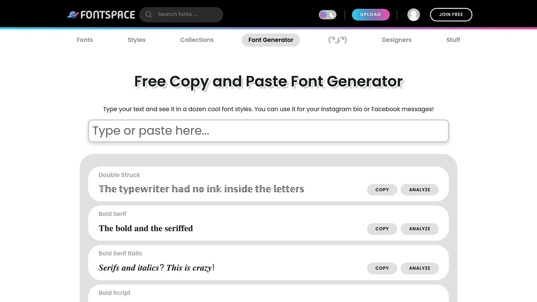This screenshot has height=302, width=537.
Task: Click the Type or paste here box
Action: click(x=268, y=131)
